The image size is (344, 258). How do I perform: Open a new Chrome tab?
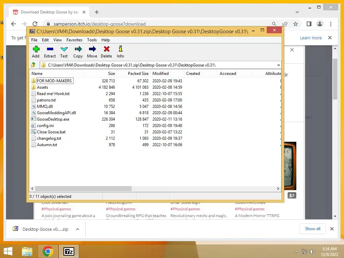[x=97, y=12]
